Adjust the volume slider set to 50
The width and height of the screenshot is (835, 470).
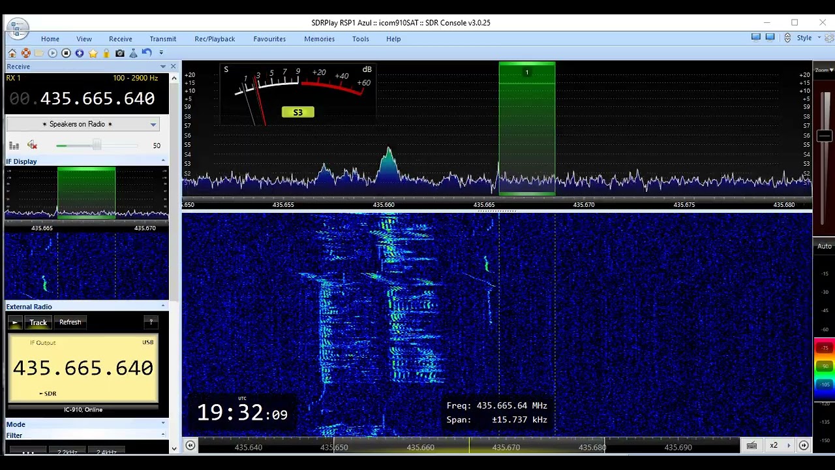[97, 146]
